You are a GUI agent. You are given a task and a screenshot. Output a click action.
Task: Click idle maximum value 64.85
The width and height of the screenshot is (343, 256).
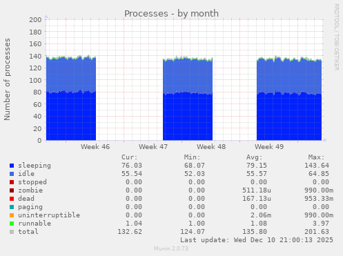tap(319, 174)
